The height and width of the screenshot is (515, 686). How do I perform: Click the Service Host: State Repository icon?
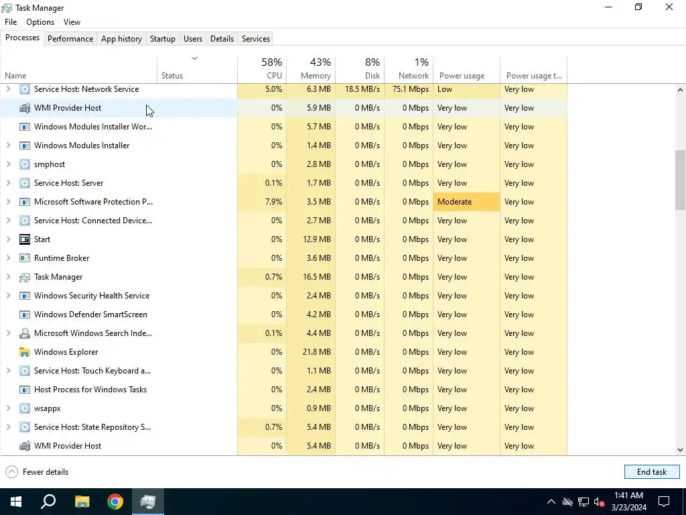pyautogui.click(x=25, y=427)
